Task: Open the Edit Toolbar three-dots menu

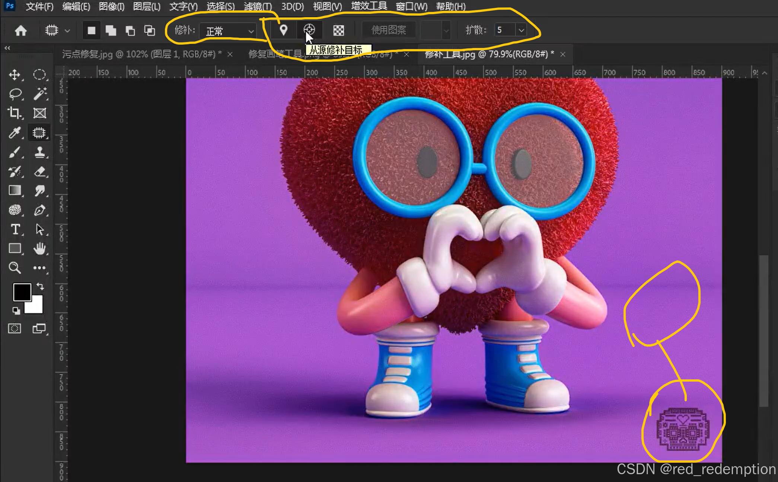Action: pos(39,268)
